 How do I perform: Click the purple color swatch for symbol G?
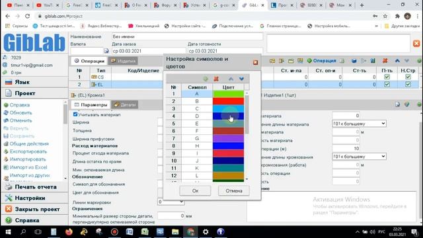228,138
